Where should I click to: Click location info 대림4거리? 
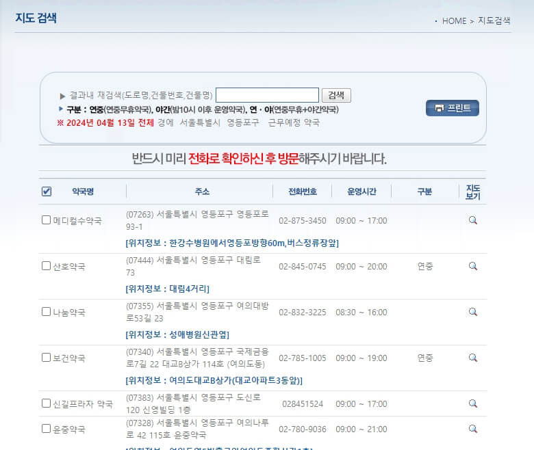coord(167,289)
